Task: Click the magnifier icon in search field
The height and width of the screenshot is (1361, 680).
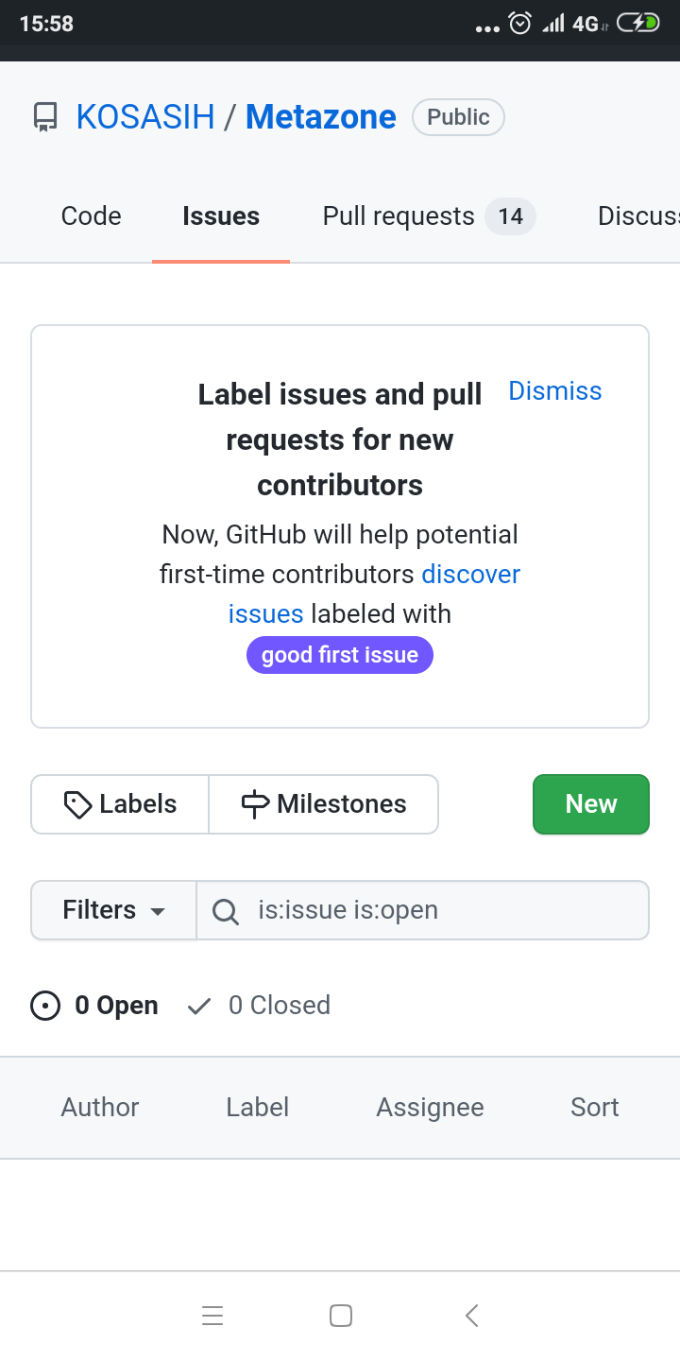Action: tap(225, 911)
